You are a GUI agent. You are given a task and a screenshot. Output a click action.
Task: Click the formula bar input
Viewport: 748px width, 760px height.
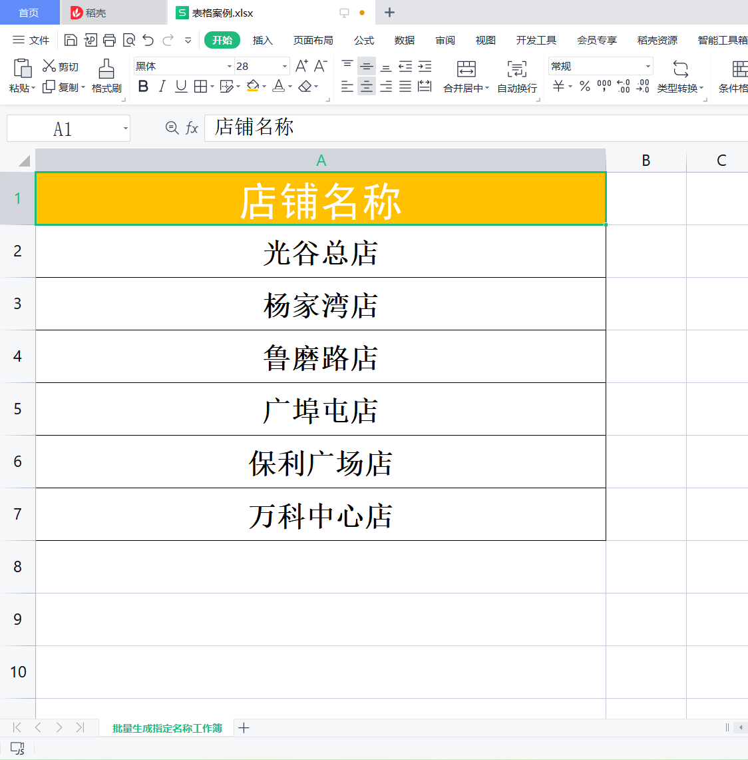point(476,128)
